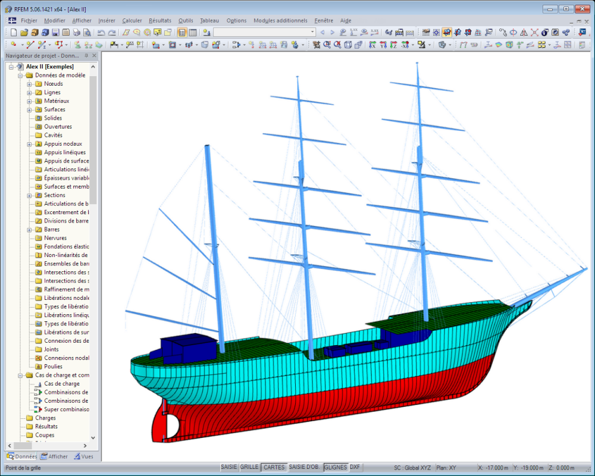The width and height of the screenshot is (595, 476).
Task: Click the Plan: XY status field
Action: click(447, 468)
